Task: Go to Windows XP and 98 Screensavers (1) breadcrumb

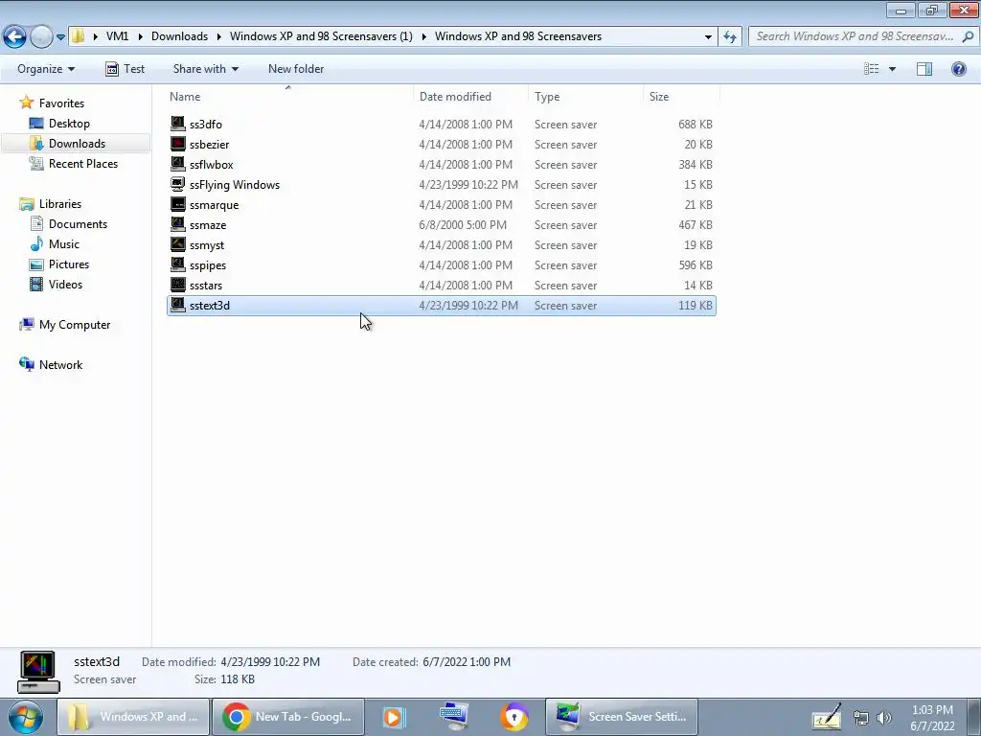Action: 321,36
